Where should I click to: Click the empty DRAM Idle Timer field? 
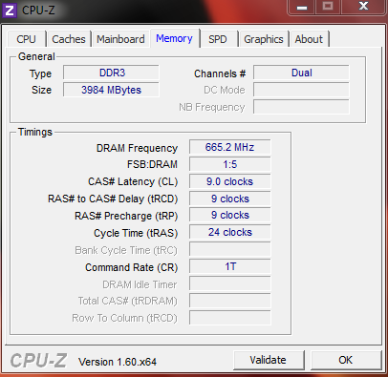pos(229,283)
